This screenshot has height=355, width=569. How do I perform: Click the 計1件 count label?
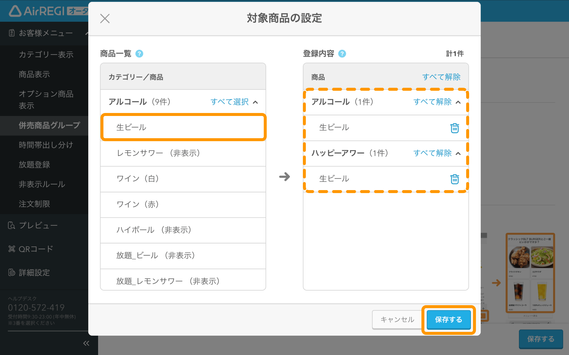point(455,54)
